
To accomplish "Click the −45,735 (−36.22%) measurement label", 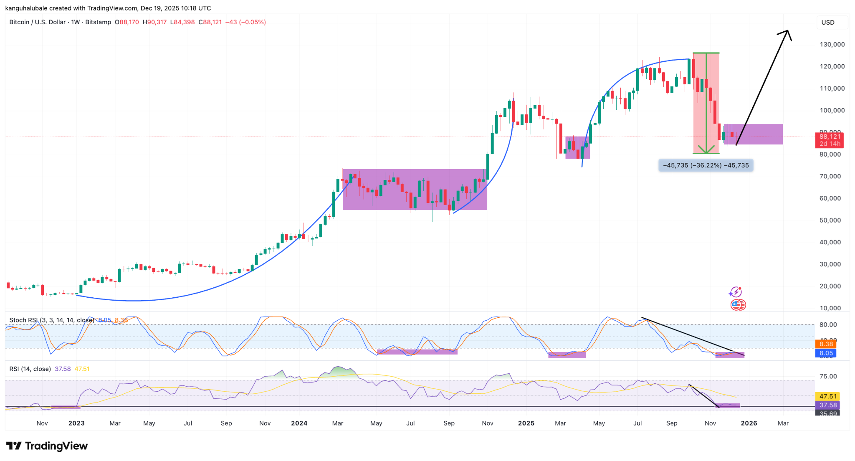I will point(706,165).
